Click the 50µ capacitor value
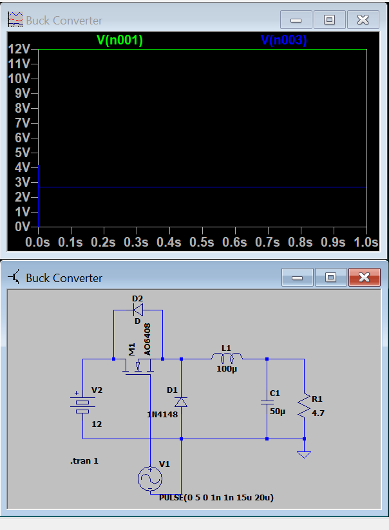 [278, 412]
